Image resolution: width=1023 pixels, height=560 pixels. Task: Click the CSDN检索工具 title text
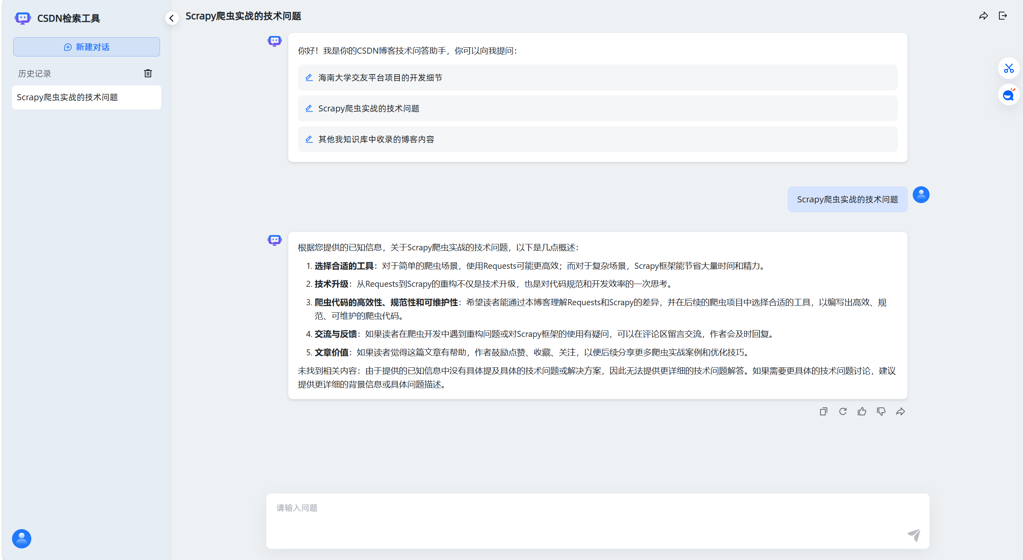tap(69, 18)
